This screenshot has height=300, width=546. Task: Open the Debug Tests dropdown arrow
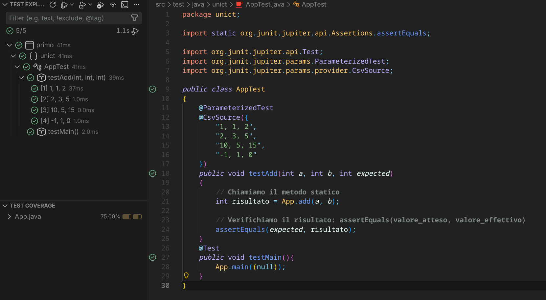pyautogui.click(x=90, y=5)
